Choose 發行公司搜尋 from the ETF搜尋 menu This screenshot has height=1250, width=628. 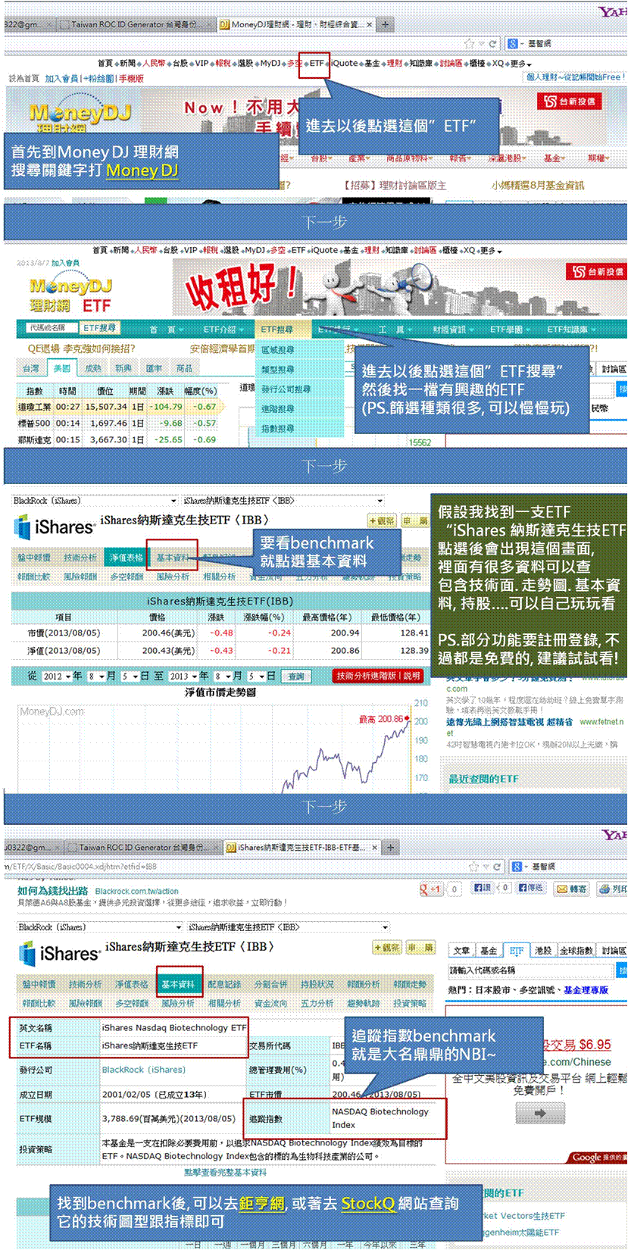click(x=286, y=389)
